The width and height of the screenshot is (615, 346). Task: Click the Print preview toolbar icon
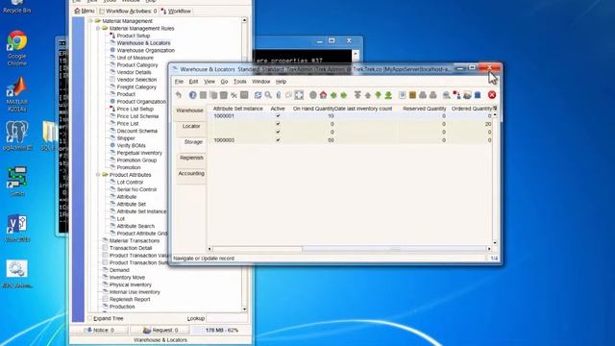click(423, 95)
